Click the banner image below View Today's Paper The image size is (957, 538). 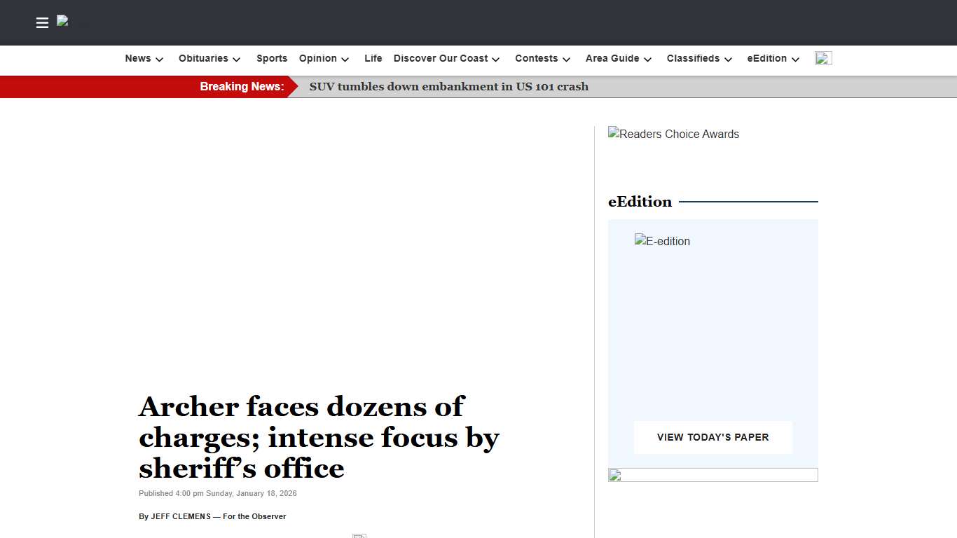pos(712,475)
